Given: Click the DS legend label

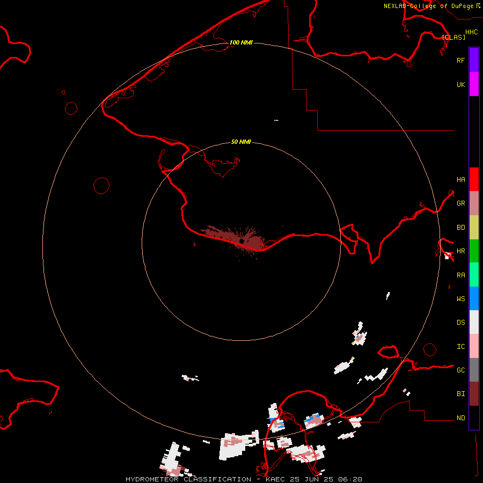Looking at the screenshot, I should click(x=460, y=323).
